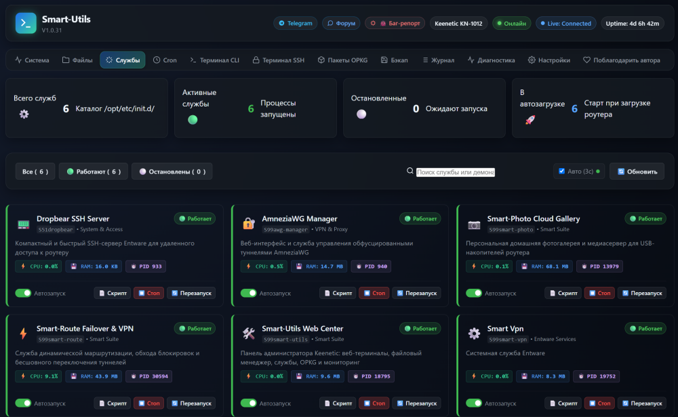678x417 pixels.
Task: Click the AmneziaWG Manager padlock icon
Action: coord(249,224)
